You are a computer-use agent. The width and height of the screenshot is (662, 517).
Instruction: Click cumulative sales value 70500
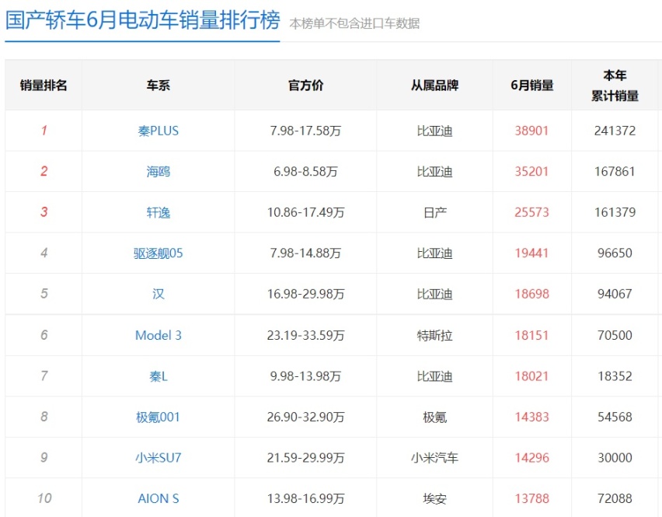[615, 335]
